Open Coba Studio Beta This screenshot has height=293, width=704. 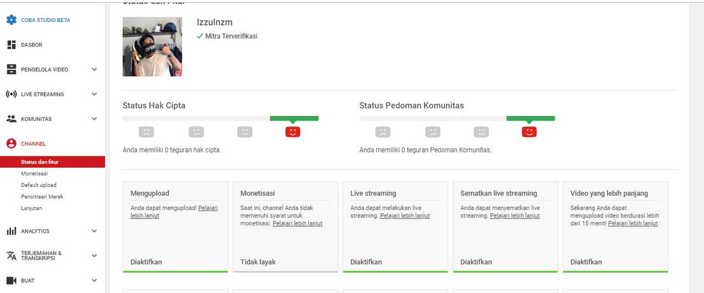pos(46,20)
